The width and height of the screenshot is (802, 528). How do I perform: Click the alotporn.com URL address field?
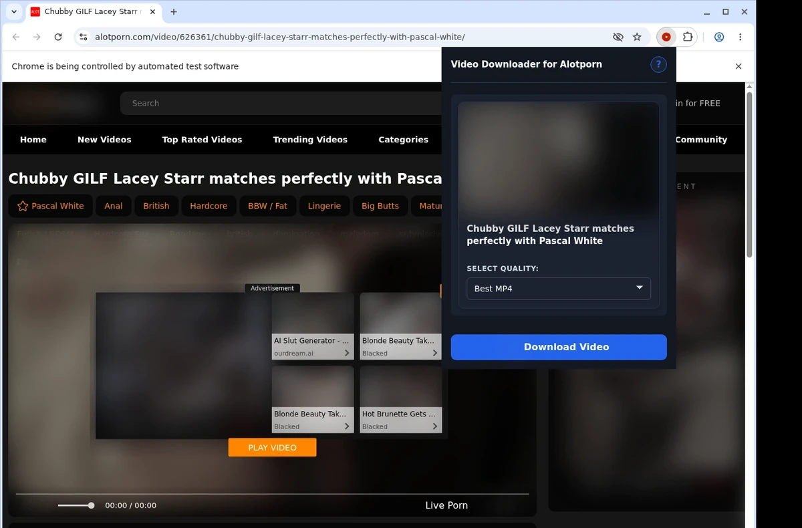click(280, 37)
